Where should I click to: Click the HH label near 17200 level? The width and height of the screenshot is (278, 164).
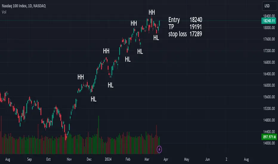tap(106, 51)
